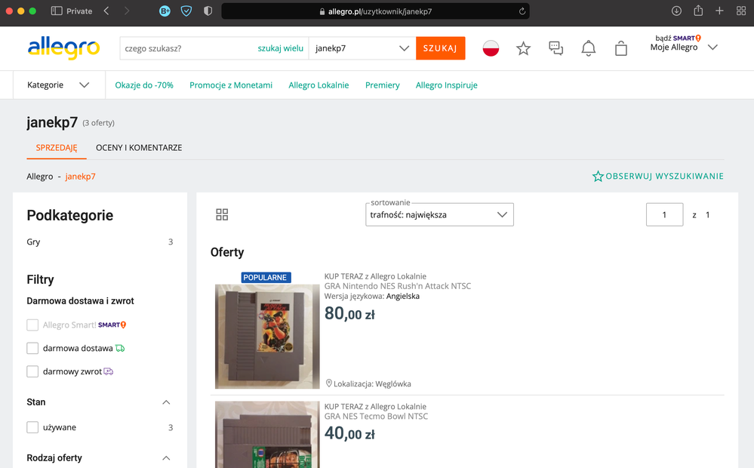Click the 40,00 zł price
This screenshot has height=468, width=754.
(x=349, y=433)
